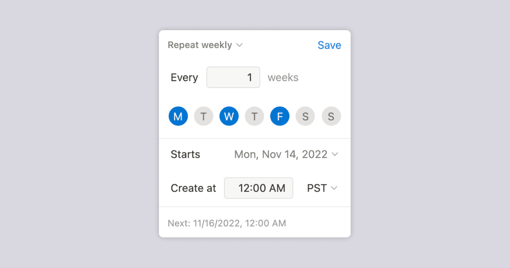This screenshot has width=510, height=268.
Task: Click the chevron next to Repeat weekly
Action: click(239, 45)
